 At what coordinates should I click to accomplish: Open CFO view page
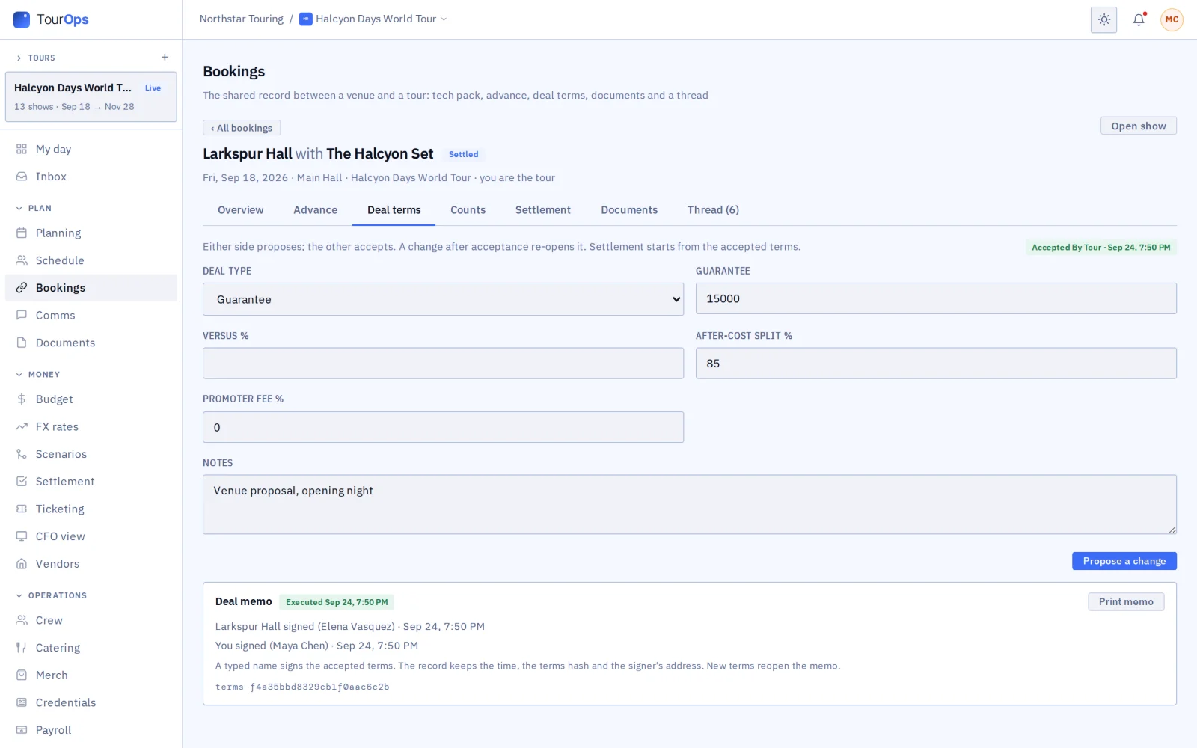pos(91,536)
